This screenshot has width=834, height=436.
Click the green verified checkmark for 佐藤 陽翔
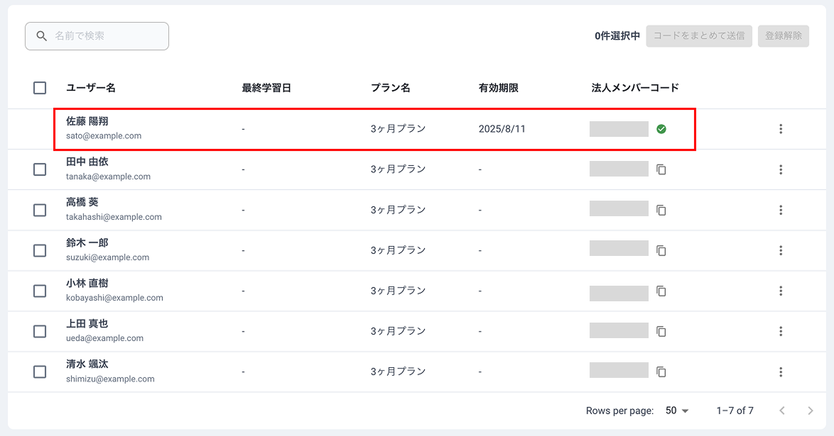(x=661, y=129)
